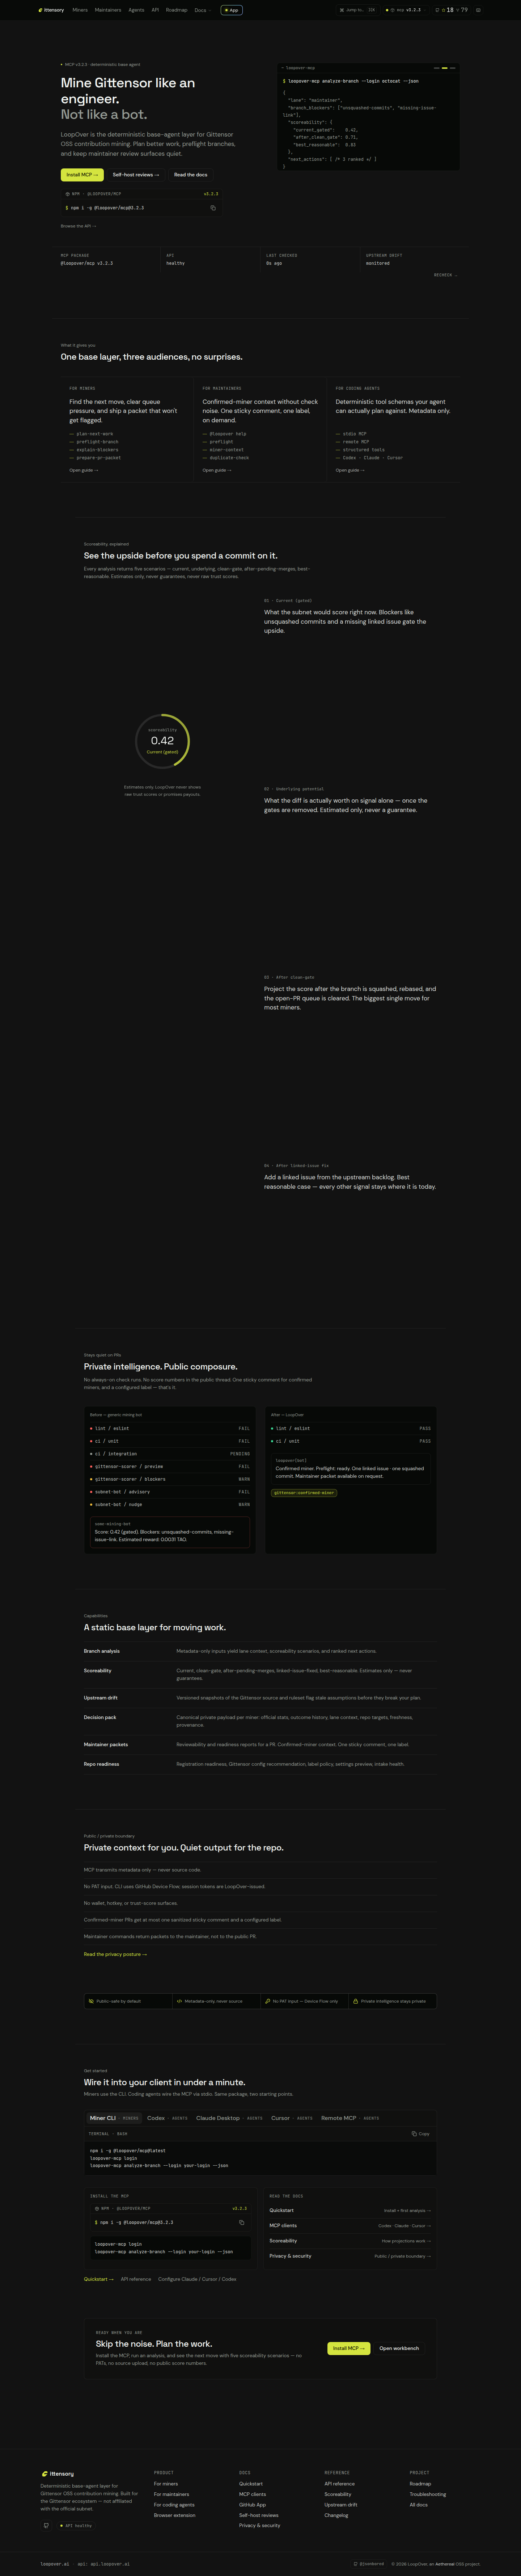Select the Miner CLI tab
This screenshot has height=2576, width=521.
click(x=114, y=2118)
